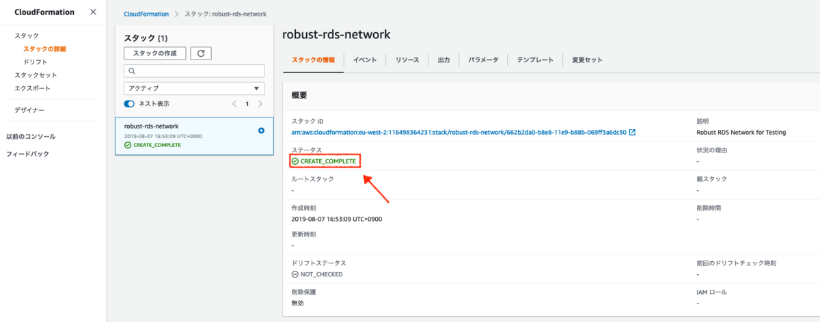Click the stack search input field
The width and height of the screenshot is (820, 322).
click(194, 71)
